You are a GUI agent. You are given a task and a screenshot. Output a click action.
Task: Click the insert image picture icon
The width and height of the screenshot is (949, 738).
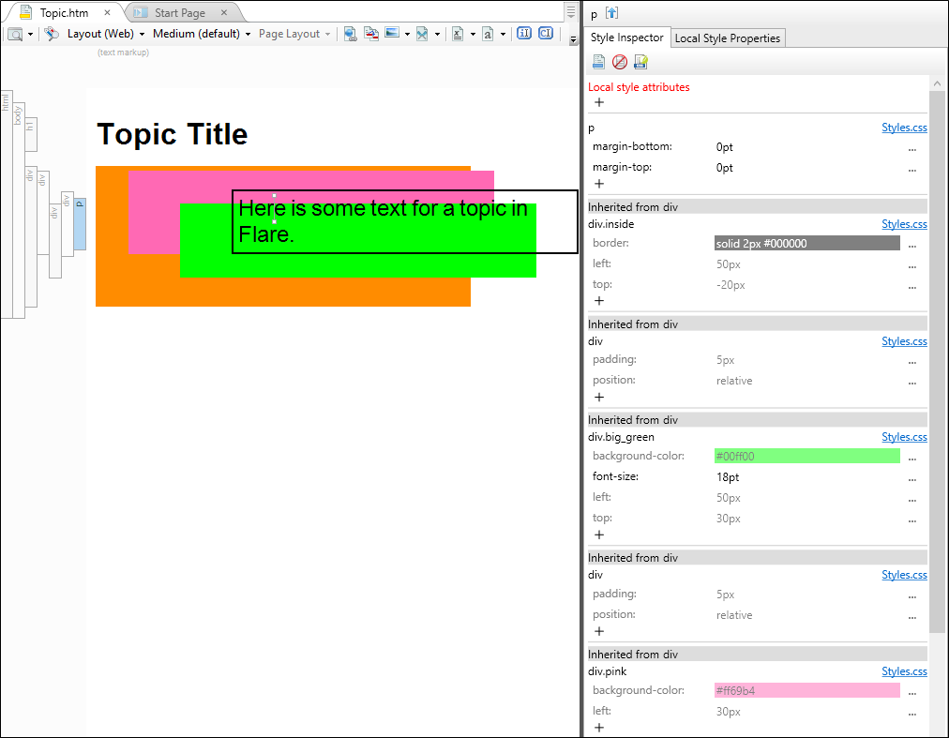pyautogui.click(x=392, y=34)
